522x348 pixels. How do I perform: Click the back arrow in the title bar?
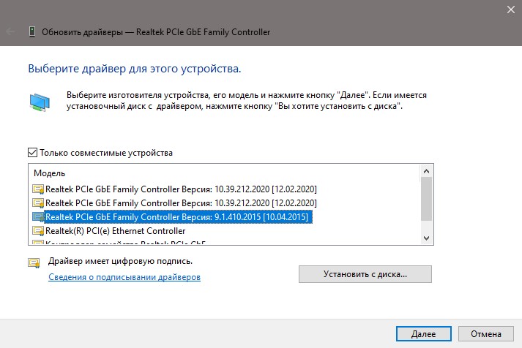(x=10, y=32)
